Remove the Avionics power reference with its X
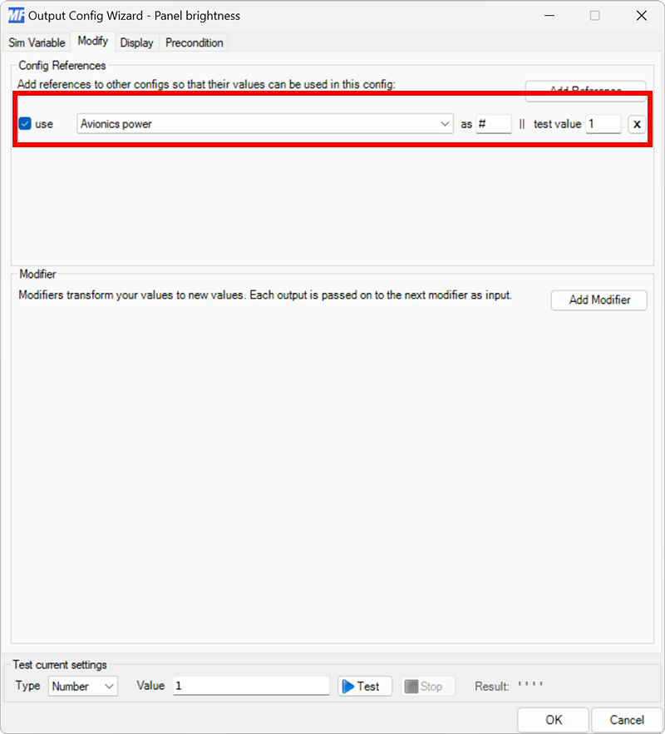Screen dimensions: 665x734 tap(635, 123)
